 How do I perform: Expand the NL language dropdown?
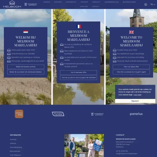(153, 4)
